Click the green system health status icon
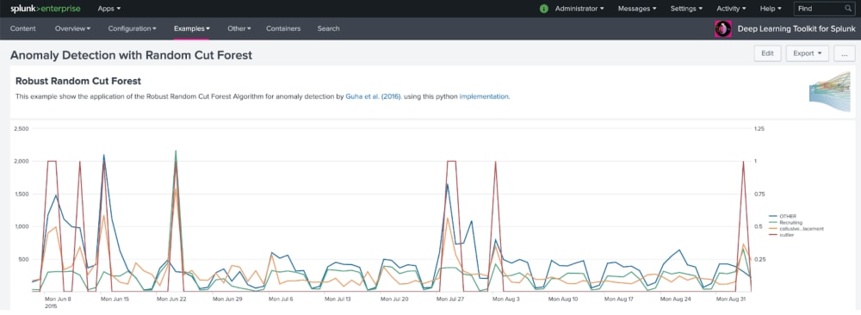This screenshot has width=861, height=315. tap(543, 9)
